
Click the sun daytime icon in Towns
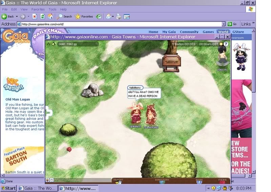click(x=221, y=44)
